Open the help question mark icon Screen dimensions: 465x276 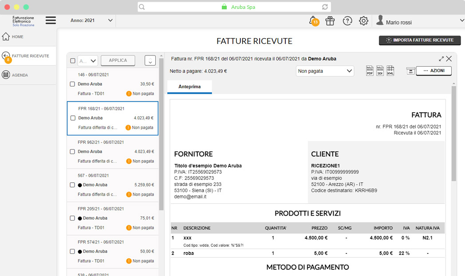347,21
